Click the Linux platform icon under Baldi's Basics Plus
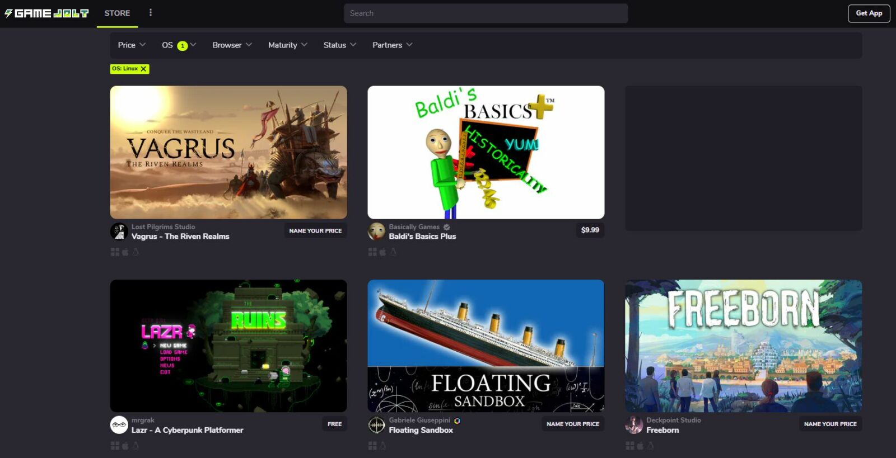Screen dimensions: 896x458 (x=393, y=252)
